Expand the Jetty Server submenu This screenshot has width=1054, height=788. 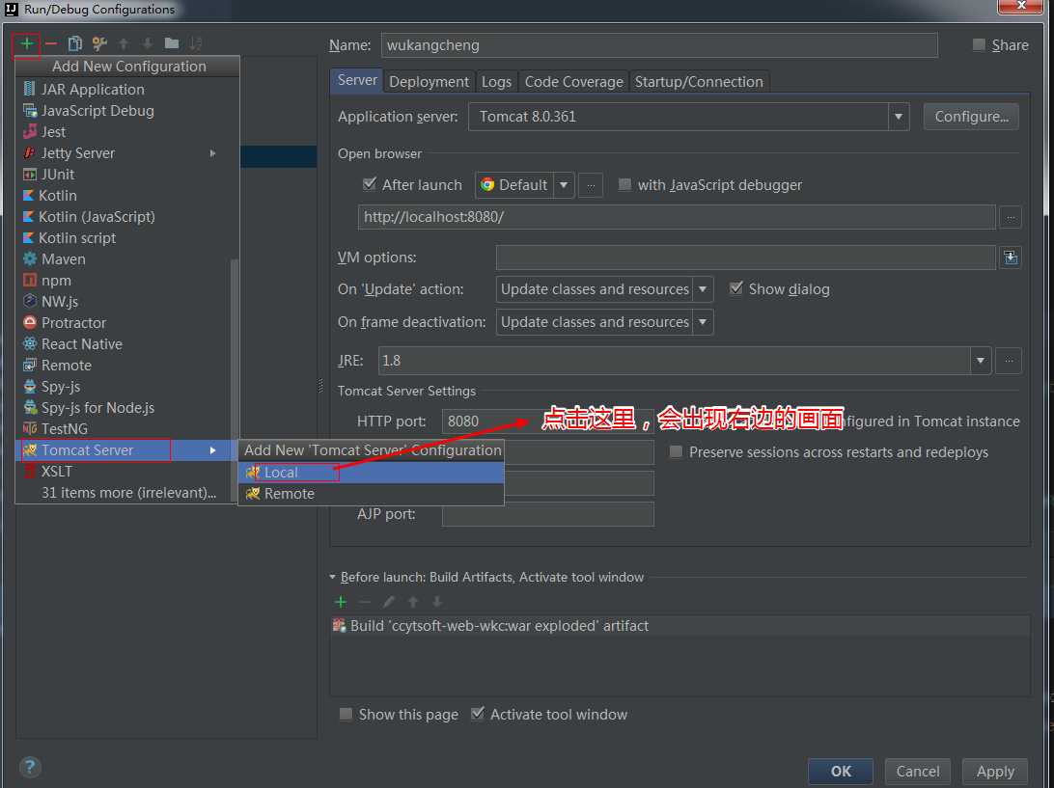(212, 153)
